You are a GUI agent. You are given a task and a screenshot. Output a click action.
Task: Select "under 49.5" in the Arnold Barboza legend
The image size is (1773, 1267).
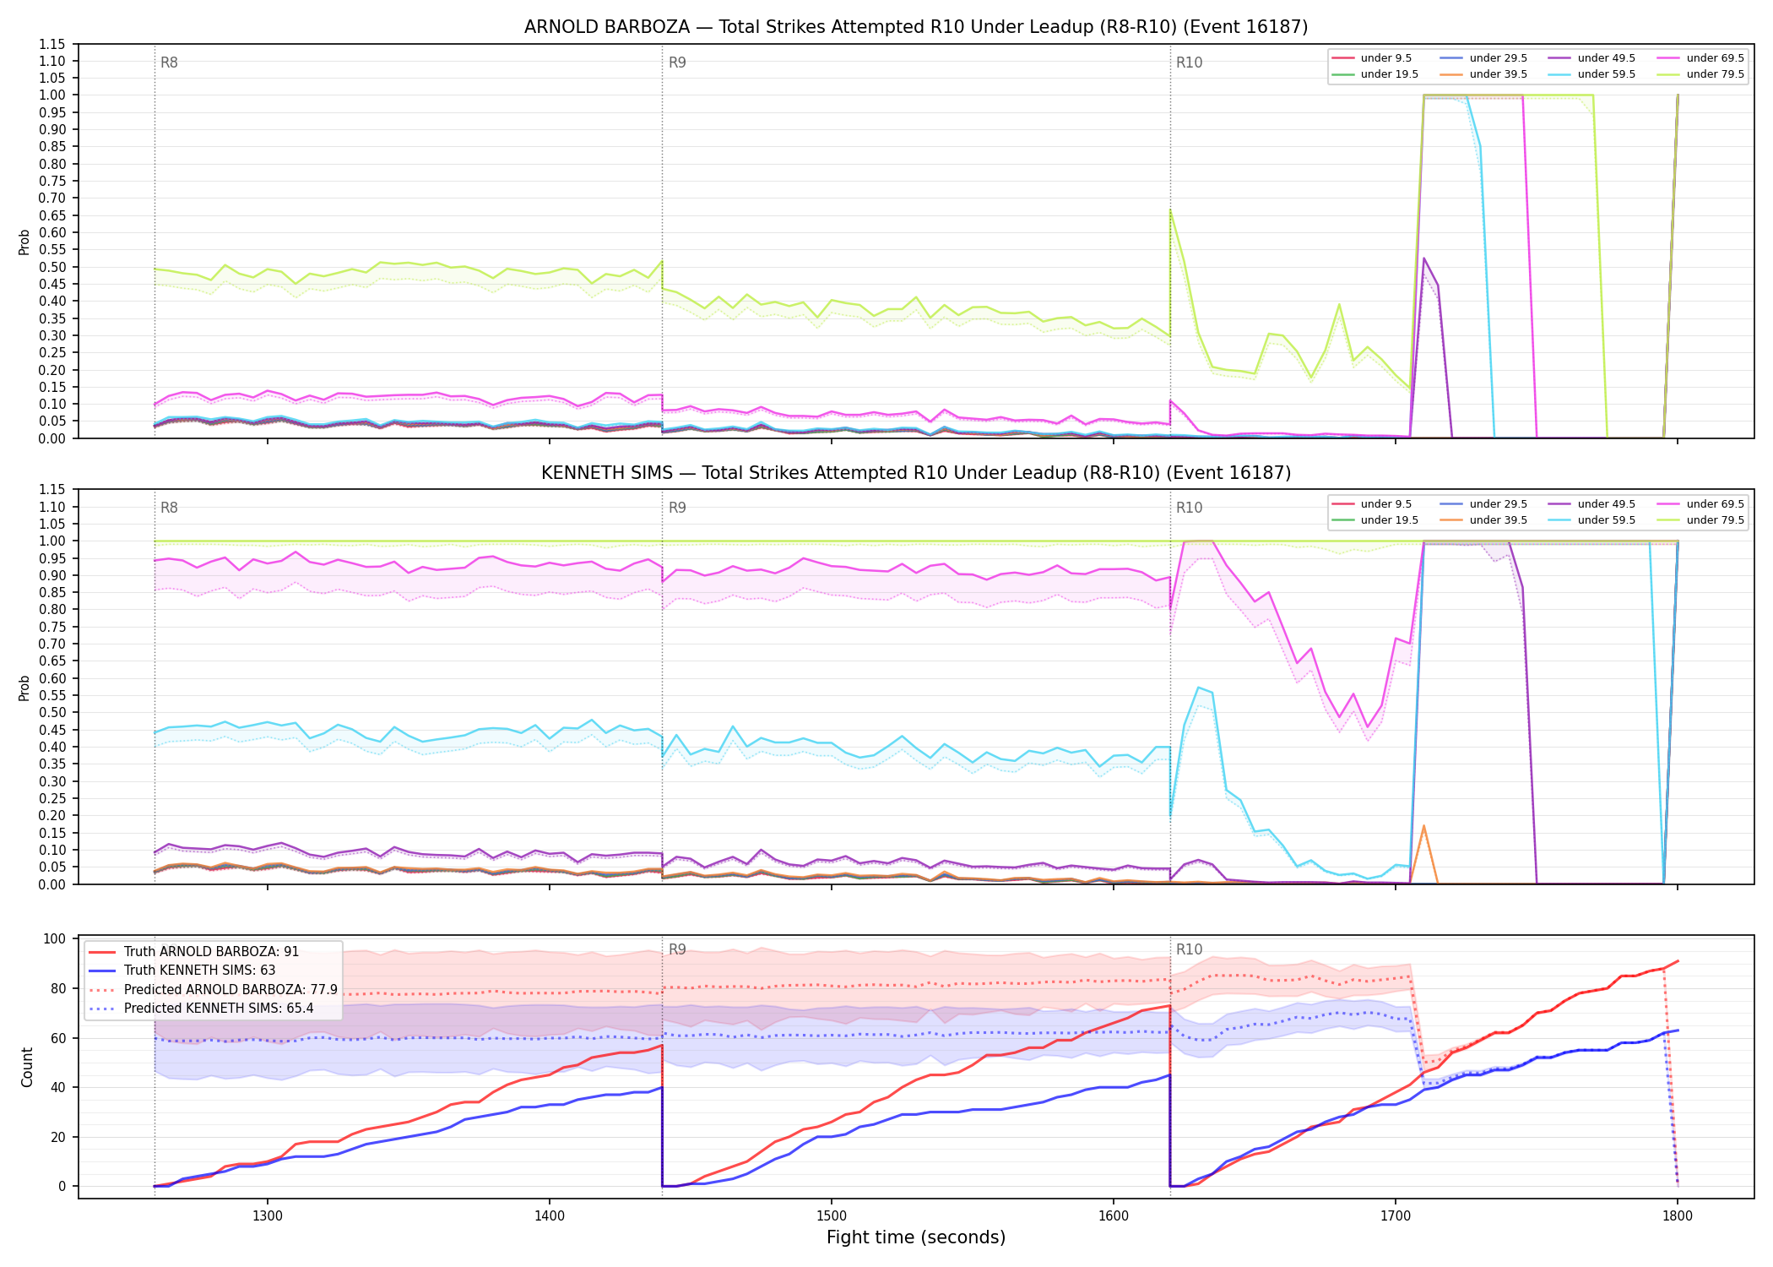pos(1591,58)
